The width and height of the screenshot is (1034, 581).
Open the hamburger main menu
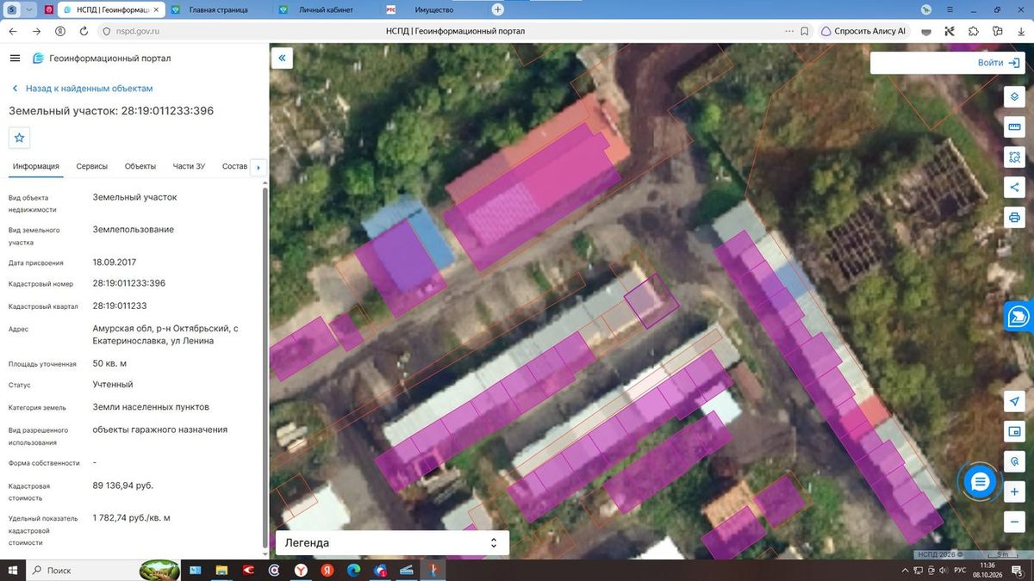pos(15,59)
